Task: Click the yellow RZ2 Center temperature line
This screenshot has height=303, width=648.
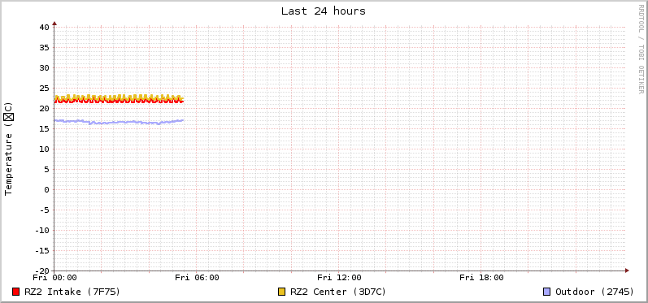Action: pyautogui.click(x=119, y=97)
